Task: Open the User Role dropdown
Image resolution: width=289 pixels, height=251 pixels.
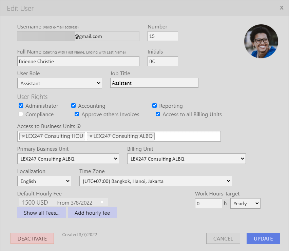Action: coord(60,83)
